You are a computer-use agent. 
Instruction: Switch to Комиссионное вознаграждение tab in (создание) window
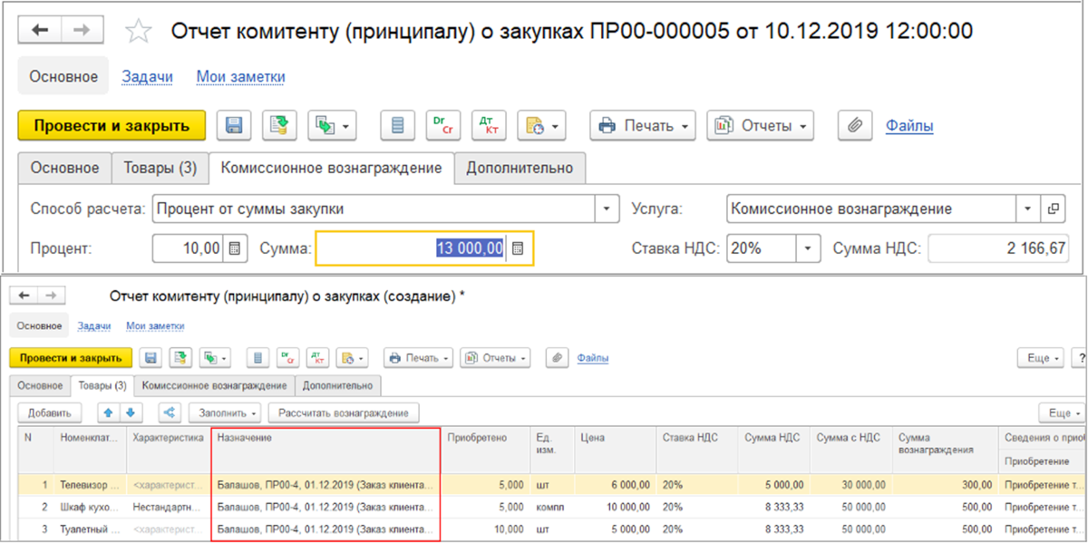click(214, 385)
